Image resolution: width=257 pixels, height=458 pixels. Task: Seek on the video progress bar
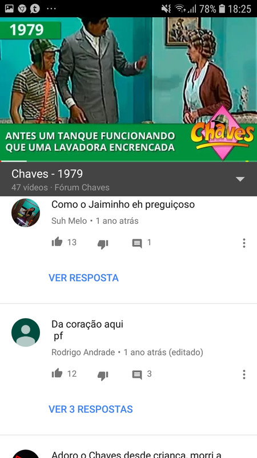[x=128, y=161]
